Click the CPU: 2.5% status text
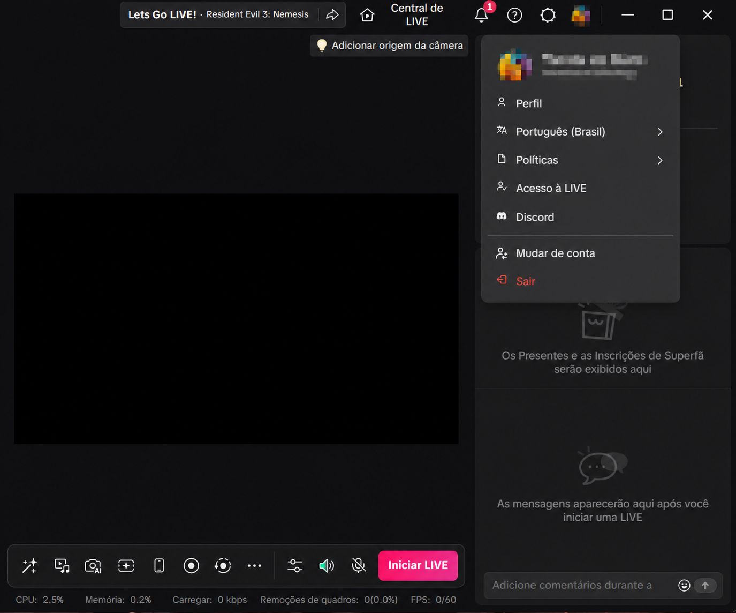Image resolution: width=736 pixels, height=613 pixels. [40, 600]
